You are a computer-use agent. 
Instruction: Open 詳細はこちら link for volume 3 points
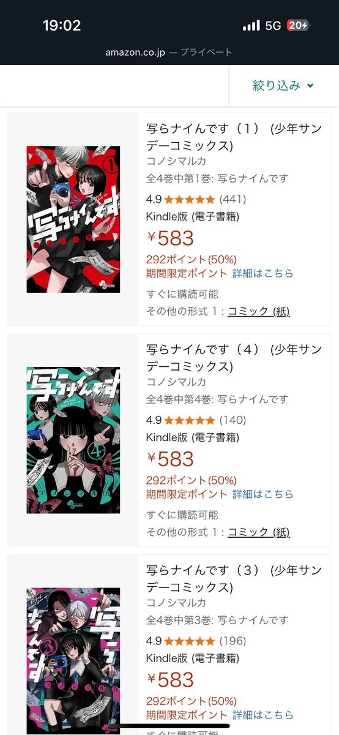coord(263,715)
